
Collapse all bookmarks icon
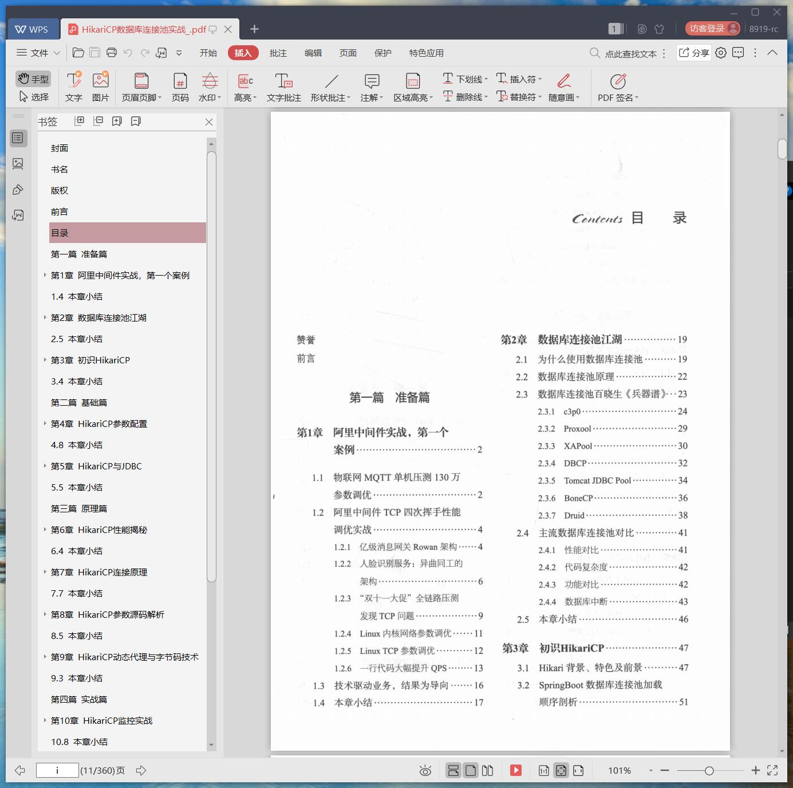point(98,121)
